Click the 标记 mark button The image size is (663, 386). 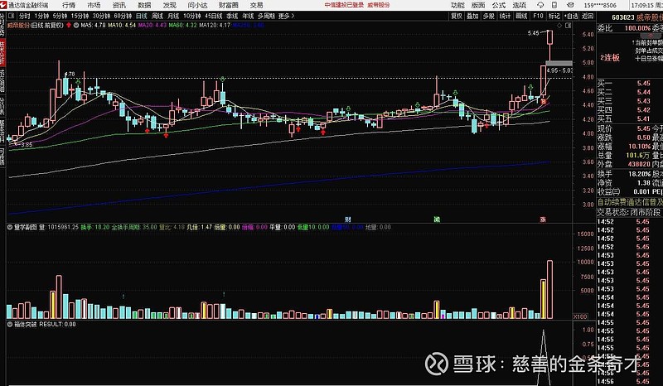[554, 16]
